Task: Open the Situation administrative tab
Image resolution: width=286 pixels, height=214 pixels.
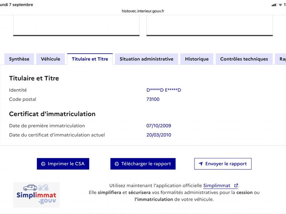Action: [147, 59]
